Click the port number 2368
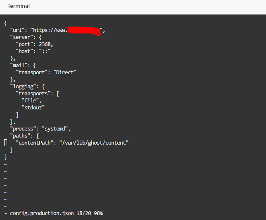266x220 pixels. (46, 44)
